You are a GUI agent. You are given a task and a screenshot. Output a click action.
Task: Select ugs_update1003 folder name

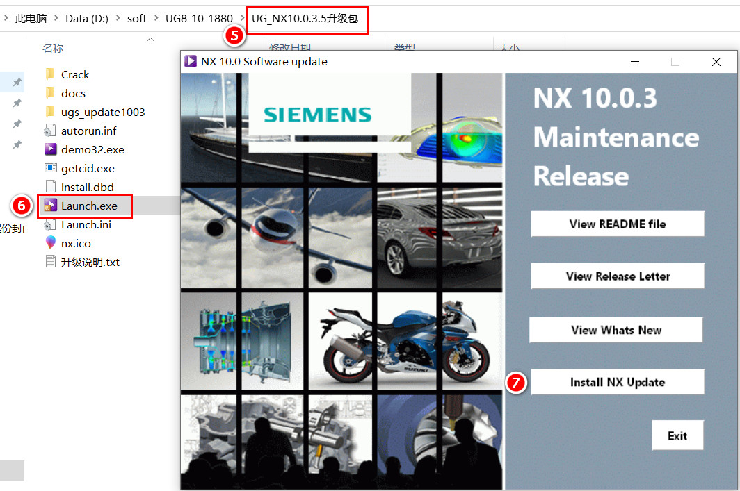click(x=103, y=112)
